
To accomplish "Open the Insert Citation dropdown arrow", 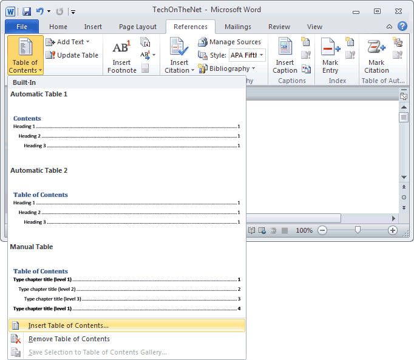I will point(192,70).
